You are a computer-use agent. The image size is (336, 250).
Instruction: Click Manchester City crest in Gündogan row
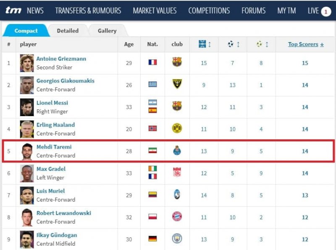click(x=177, y=239)
